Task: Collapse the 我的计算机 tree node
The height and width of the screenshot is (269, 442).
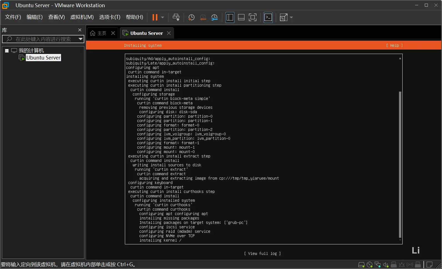Action: 7,51
